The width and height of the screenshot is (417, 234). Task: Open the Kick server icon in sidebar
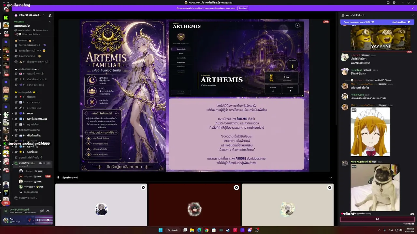pyautogui.click(x=6, y=18)
